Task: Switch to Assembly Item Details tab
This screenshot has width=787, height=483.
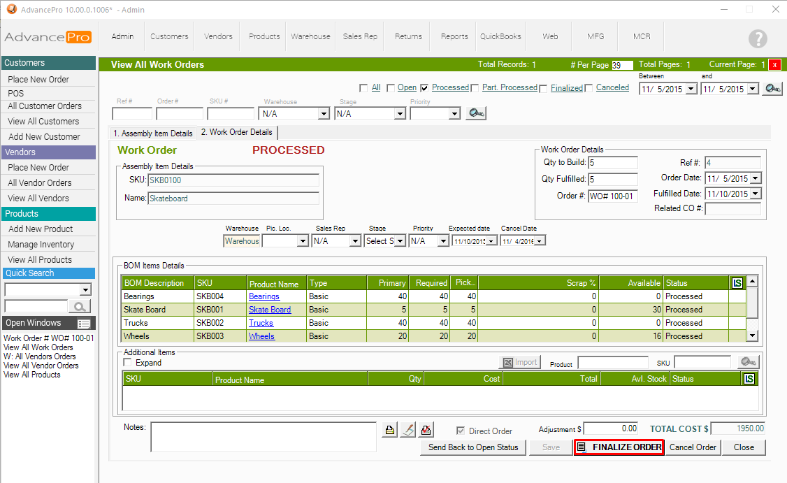Action: [153, 133]
